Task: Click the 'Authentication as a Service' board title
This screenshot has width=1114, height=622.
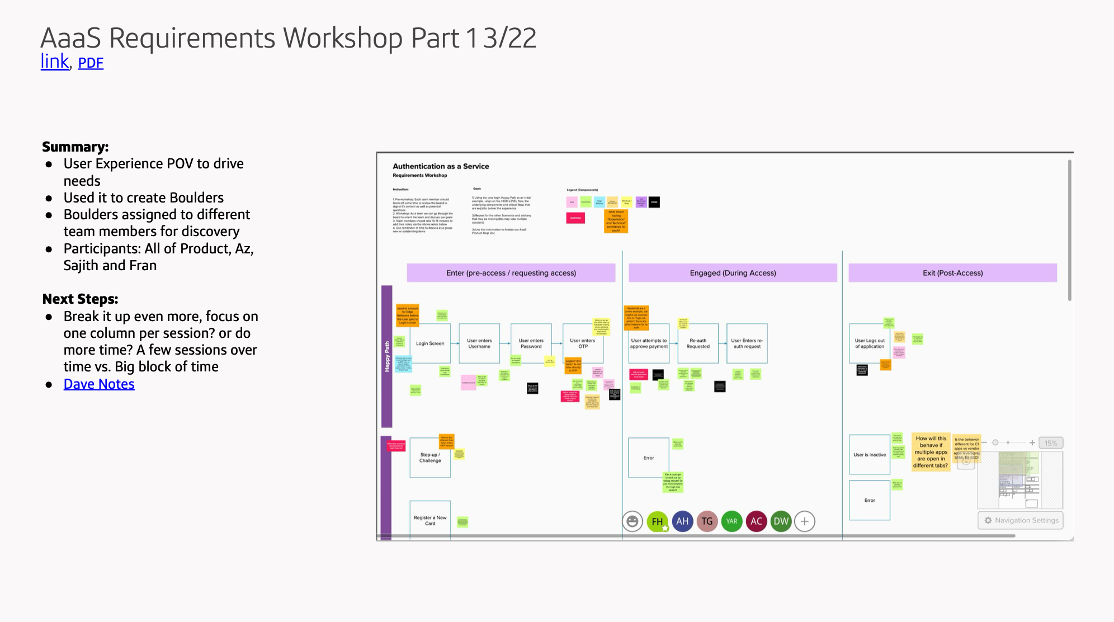Action: tap(441, 166)
